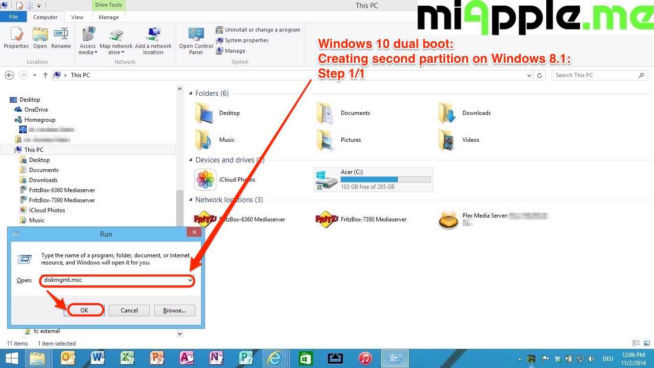The height and width of the screenshot is (368, 654).
Task: Click the Open icon in the Location group
Action: tap(40, 38)
